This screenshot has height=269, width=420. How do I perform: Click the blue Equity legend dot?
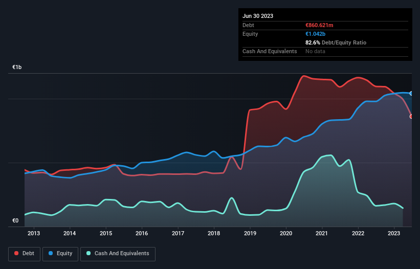(x=51, y=253)
